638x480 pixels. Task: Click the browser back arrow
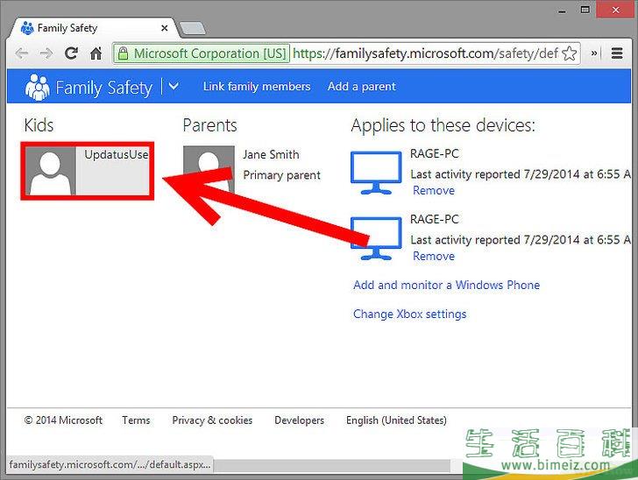(x=22, y=53)
